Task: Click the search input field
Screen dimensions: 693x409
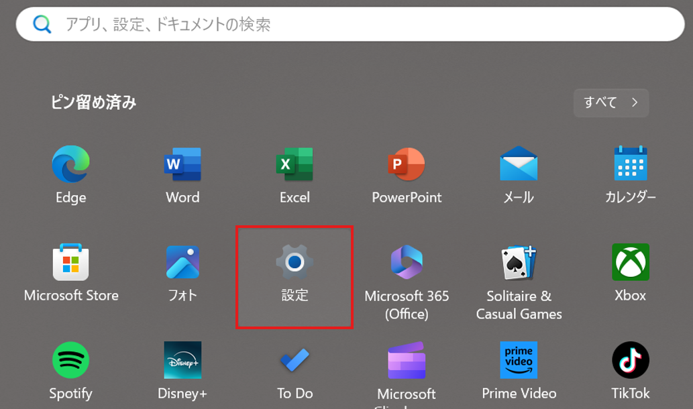Action: 346,24
